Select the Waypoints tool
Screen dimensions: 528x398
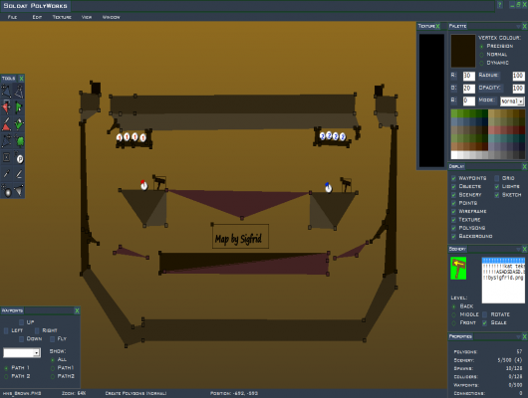[x=6, y=157]
